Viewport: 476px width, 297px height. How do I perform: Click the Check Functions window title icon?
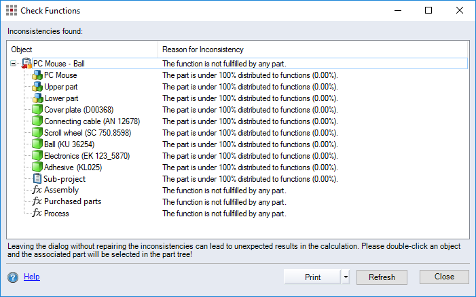[12, 10]
